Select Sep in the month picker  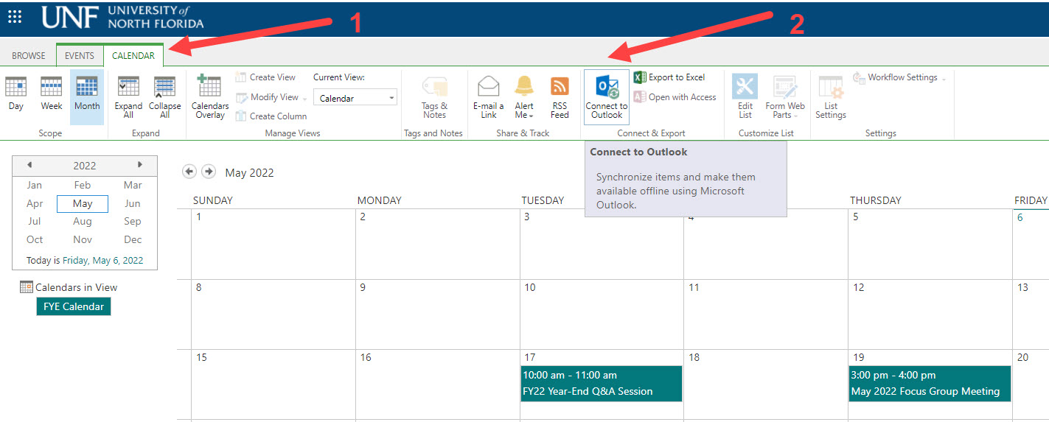click(x=133, y=221)
